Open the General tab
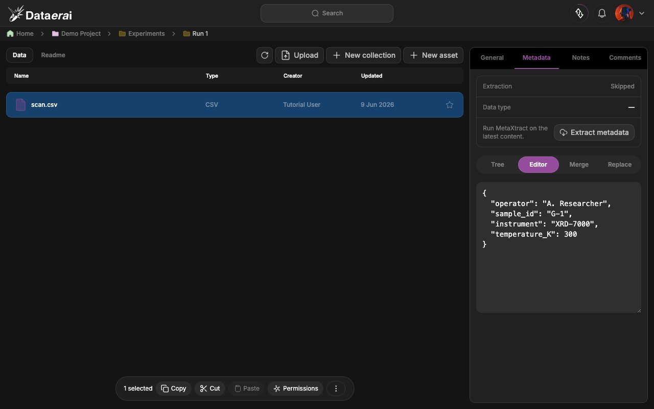Screen dimensions: 654x409 click(492, 58)
